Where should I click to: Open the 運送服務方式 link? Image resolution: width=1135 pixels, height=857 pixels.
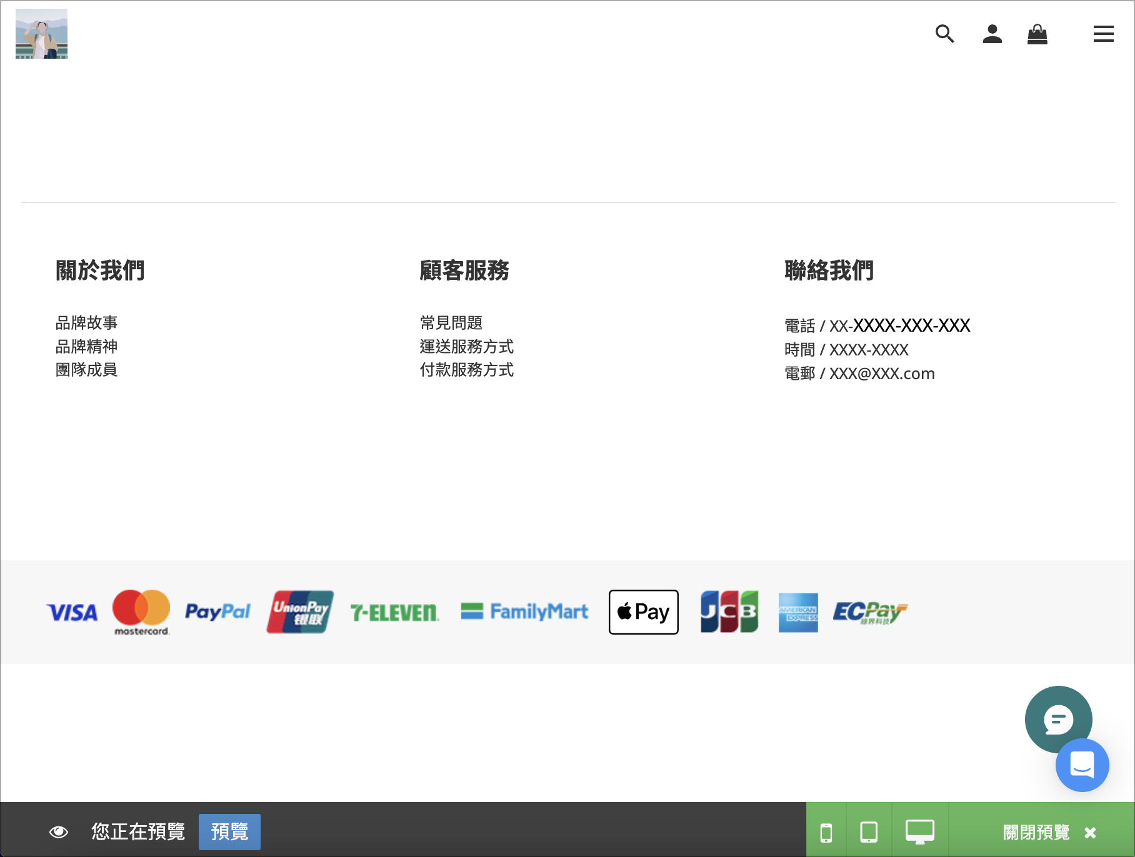tap(466, 346)
